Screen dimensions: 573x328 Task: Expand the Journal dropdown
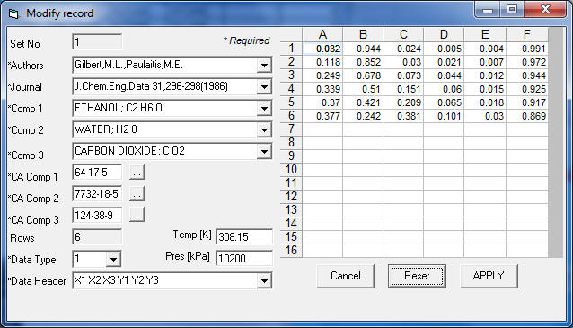[x=264, y=87]
